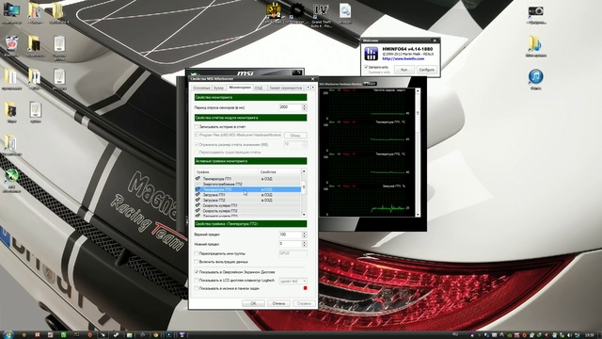Select the Загрузка ГП1 row text
Viewport: 602px width, 339px height.
click(214, 195)
